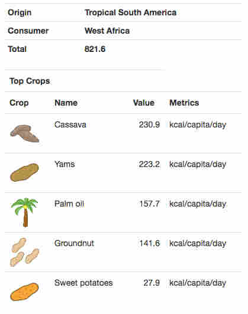Click the Metrics column header
The image size is (248, 314).
tap(184, 103)
